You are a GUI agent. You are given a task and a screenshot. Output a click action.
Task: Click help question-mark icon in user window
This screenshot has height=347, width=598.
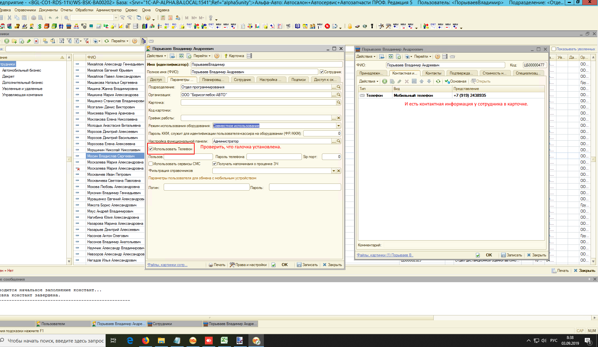[217, 56]
